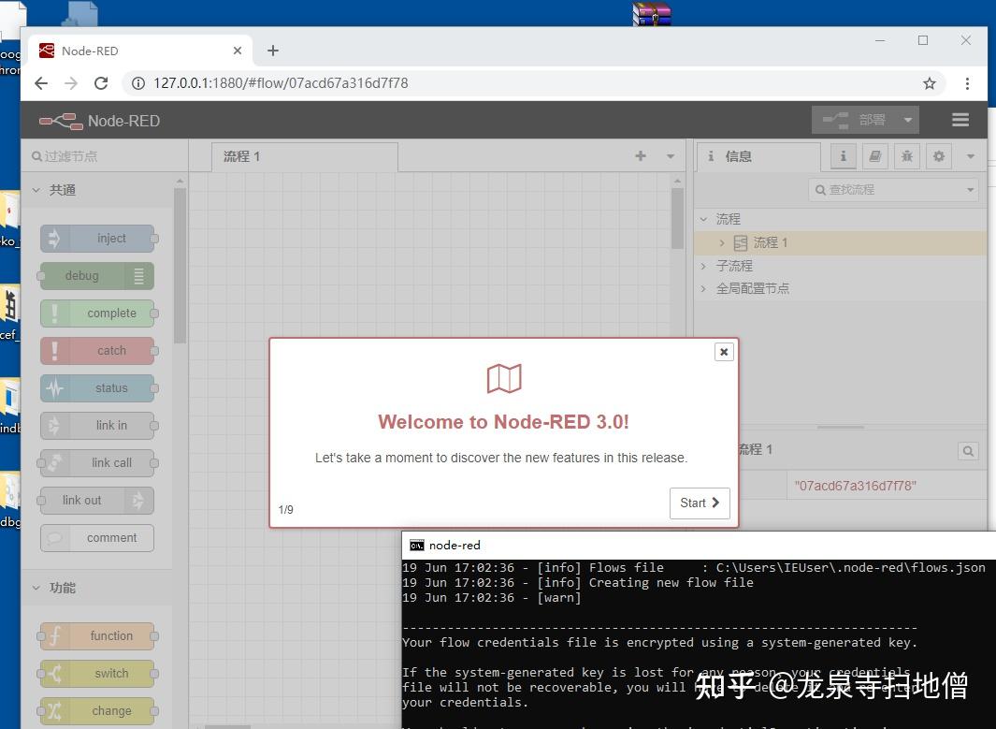The width and height of the screenshot is (996, 729).
Task: Select the inject node in the palette
Action: (x=97, y=238)
